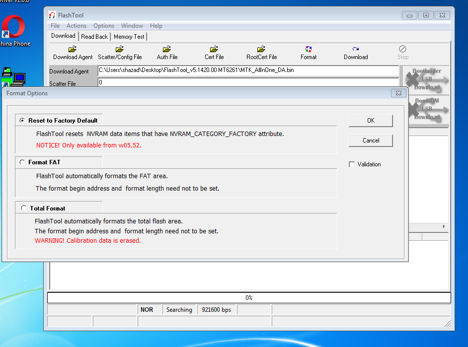This screenshot has height=347, width=468.
Task: Select Reset to Factory Default option
Action: pyautogui.click(x=22, y=121)
